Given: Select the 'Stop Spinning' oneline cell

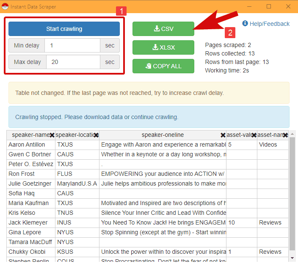Looking at the screenshot, I should (x=163, y=233).
